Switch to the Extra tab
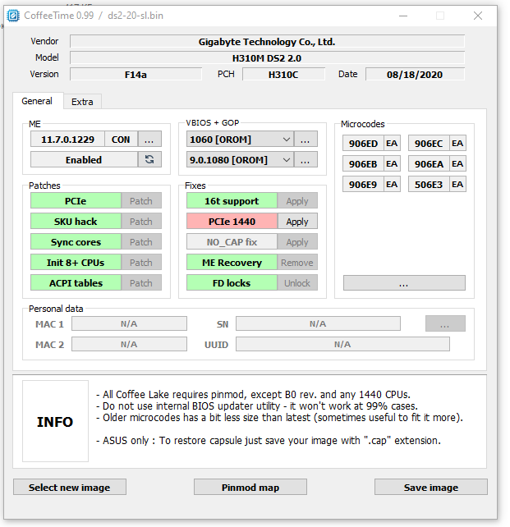Image resolution: width=510 pixels, height=527 pixels. tap(82, 102)
